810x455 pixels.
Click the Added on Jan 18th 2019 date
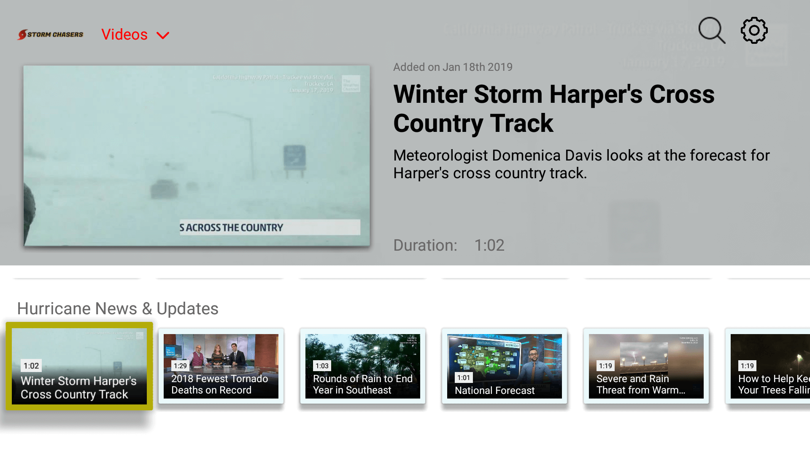(x=453, y=67)
